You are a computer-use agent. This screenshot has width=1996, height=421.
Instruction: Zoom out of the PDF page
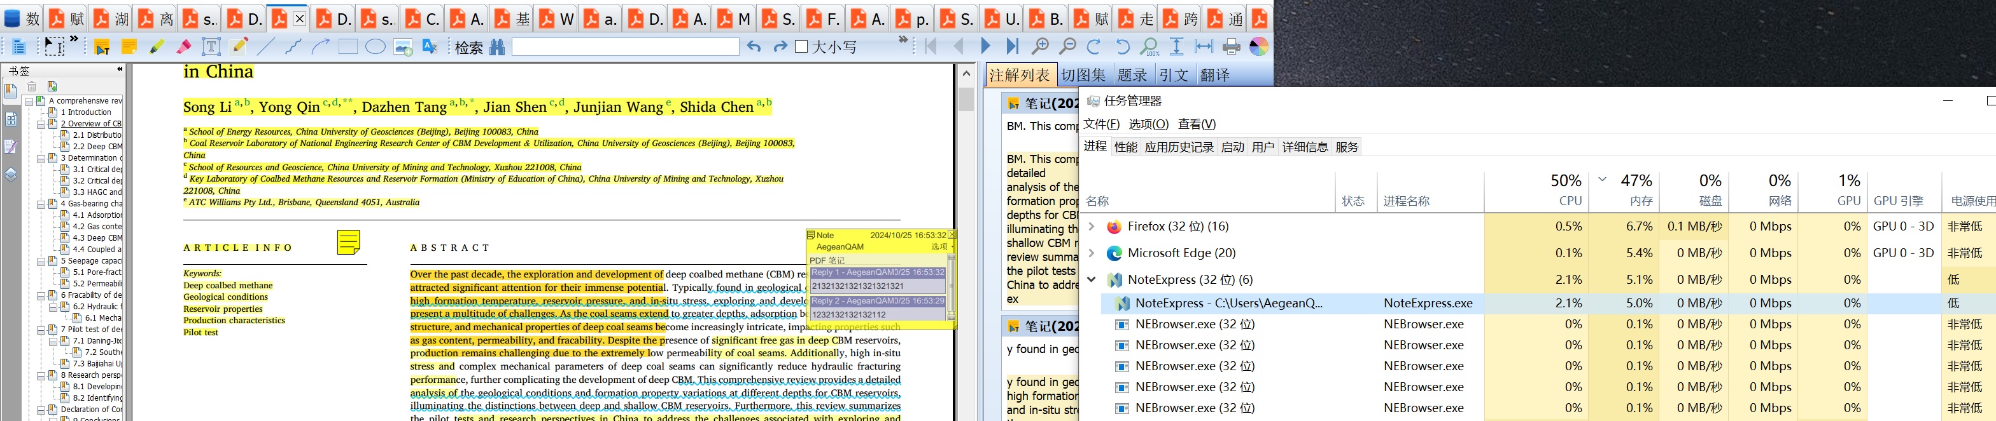point(1068,47)
